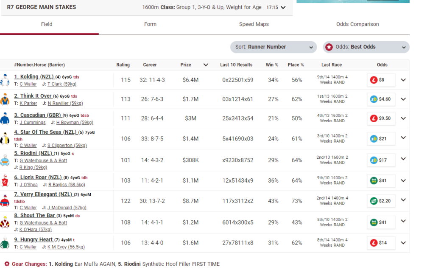The height and width of the screenshot is (273, 424).
Task: Expand the race time 17:15 chevron
Action: tap(283, 8)
